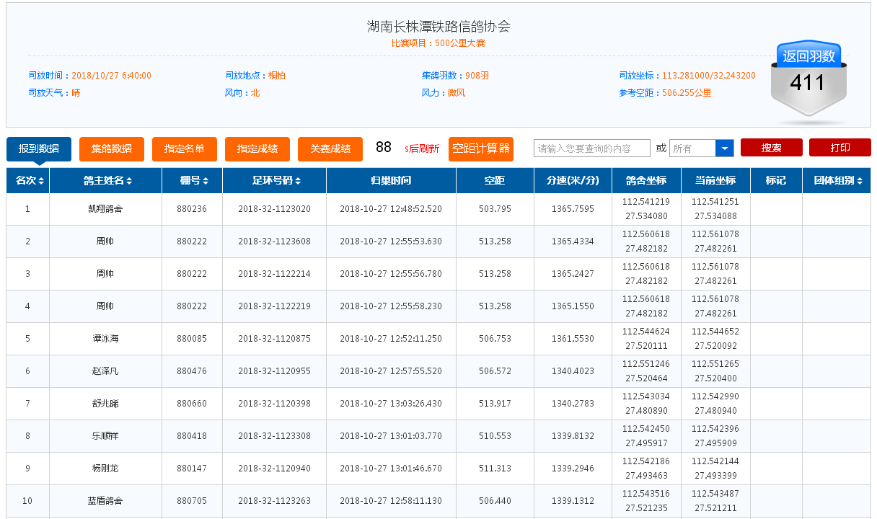Screen dimensions: 877x519
Task: Open the 集鸽数据 tab
Action: click(112, 148)
